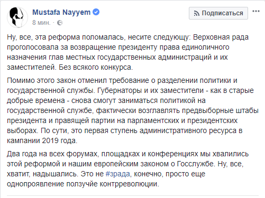Screen dimensions: 265x198
Task: Click the word "Госслужбе" in the post
Action: pos(195,164)
